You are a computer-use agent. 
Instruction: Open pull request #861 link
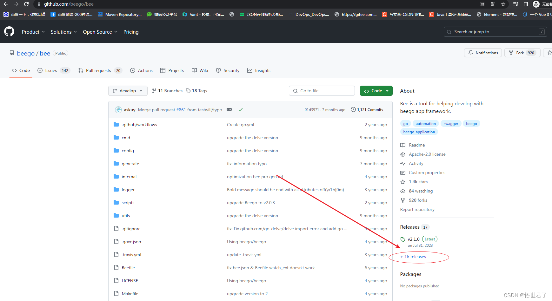[181, 110]
